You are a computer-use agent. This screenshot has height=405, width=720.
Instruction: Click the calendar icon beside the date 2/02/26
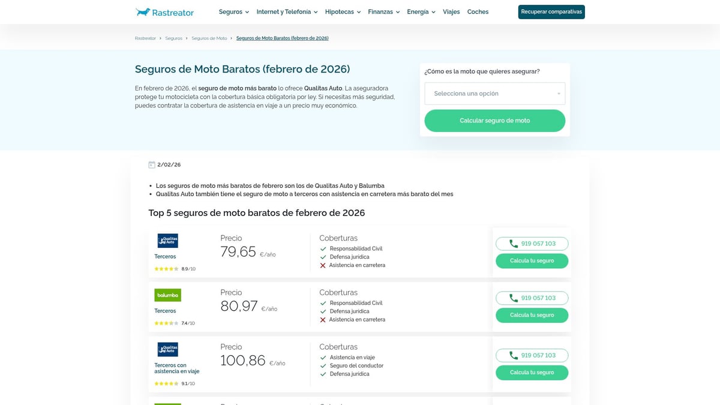(x=151, y=164)
